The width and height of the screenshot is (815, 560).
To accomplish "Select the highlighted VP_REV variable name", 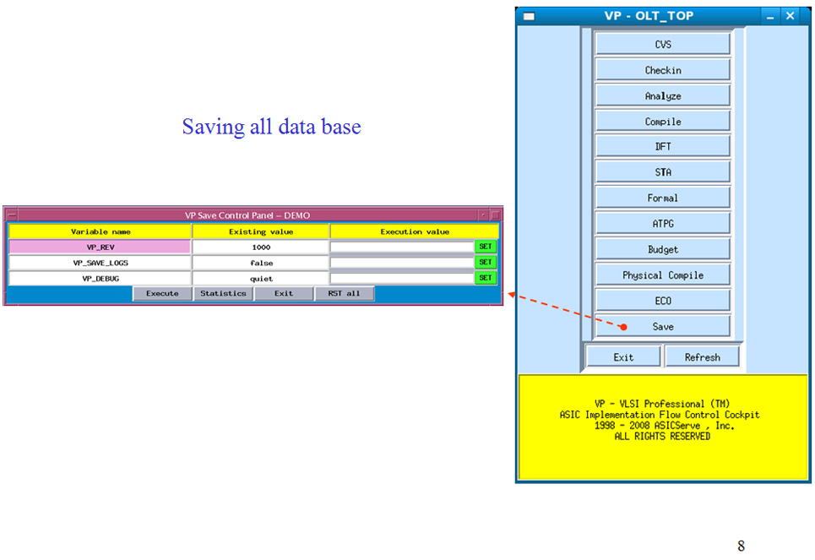I will (x=101, y=247).
